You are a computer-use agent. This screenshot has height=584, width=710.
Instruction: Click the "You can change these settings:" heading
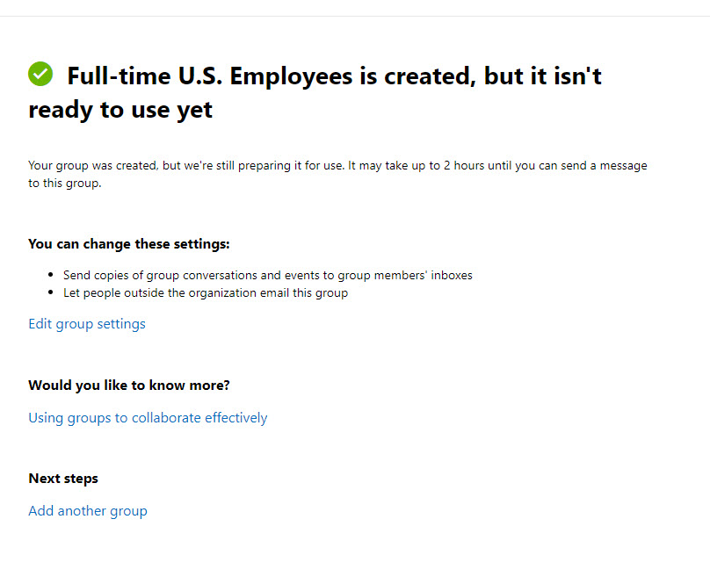click(129, 244)
